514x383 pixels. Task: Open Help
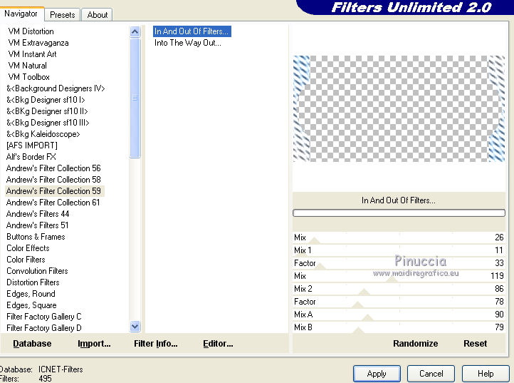(x=486, y=374)
